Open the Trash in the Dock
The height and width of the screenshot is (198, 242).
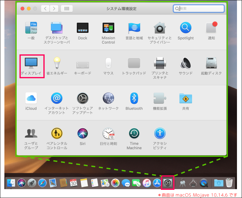point(229,183)
